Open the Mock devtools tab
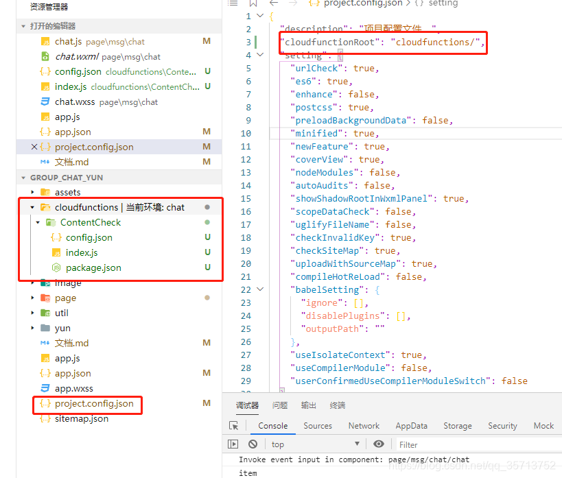Viewport: 562px width, 478px height. 543,426
